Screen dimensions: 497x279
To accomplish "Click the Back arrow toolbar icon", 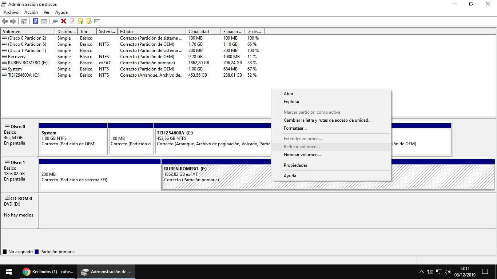I will (5, 21).
